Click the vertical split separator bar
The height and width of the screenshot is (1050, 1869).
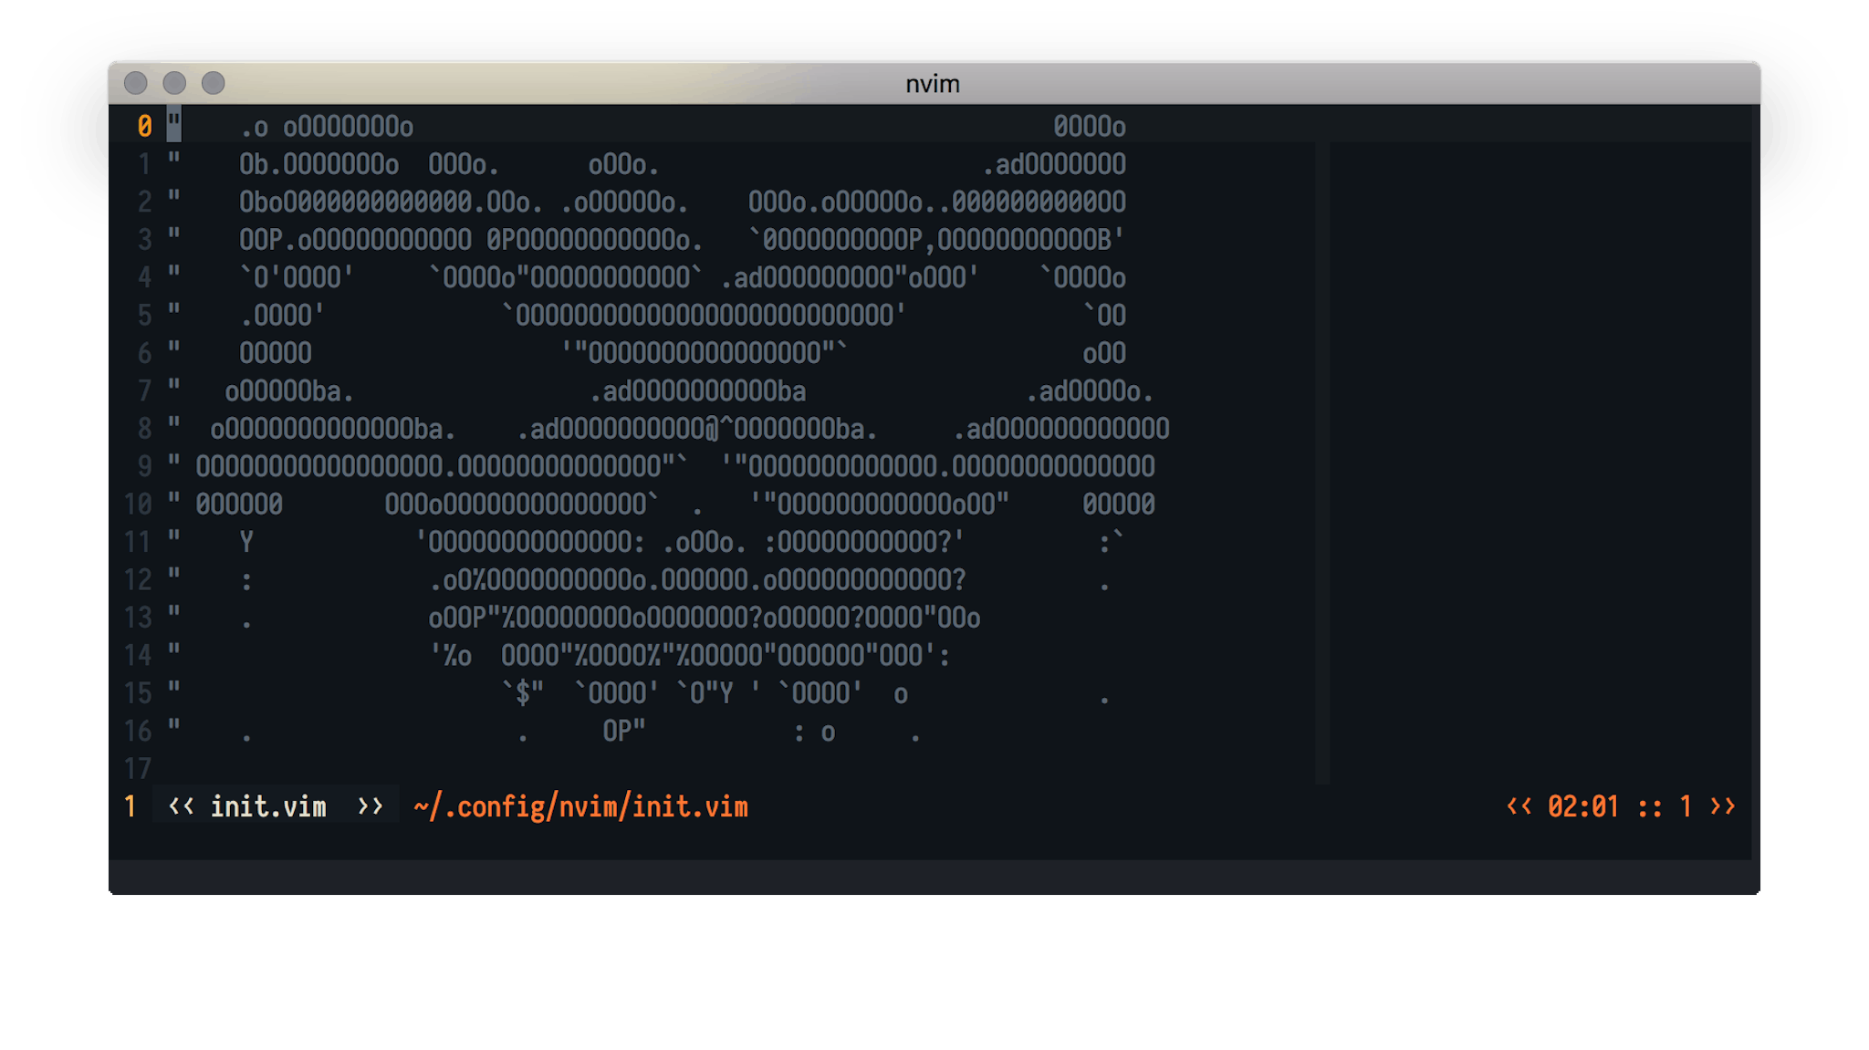pyautogui.click(x=1322, y=456)
